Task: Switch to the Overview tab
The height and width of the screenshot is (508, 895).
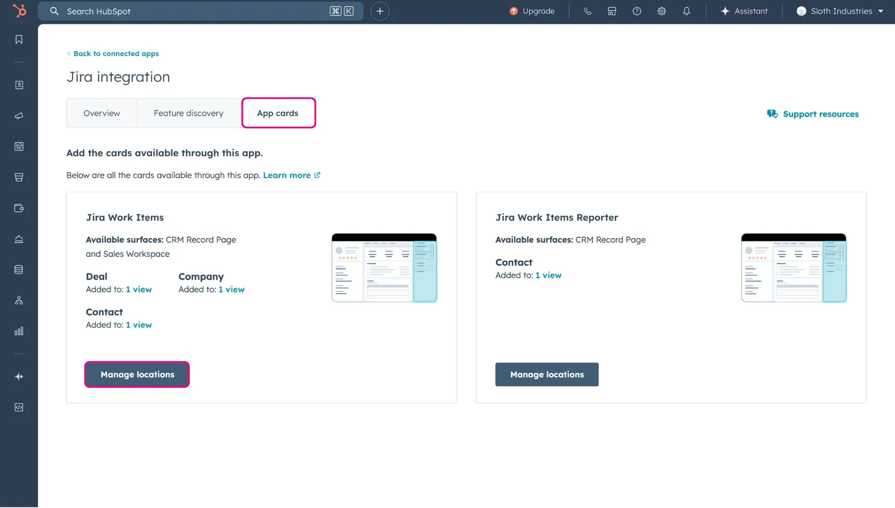Action: [101, 113]
